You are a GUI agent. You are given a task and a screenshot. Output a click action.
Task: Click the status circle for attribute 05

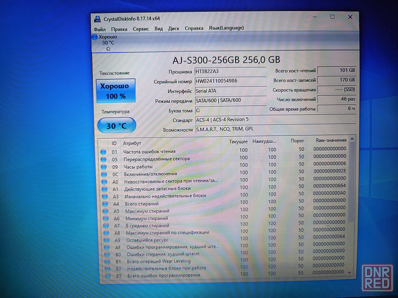pos(103,159)
